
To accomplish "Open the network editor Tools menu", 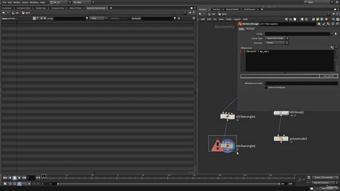I will [228, 19].
